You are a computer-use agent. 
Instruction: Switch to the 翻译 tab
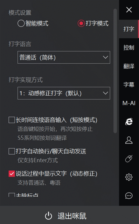pyautogui.click(x=129, y=66)
